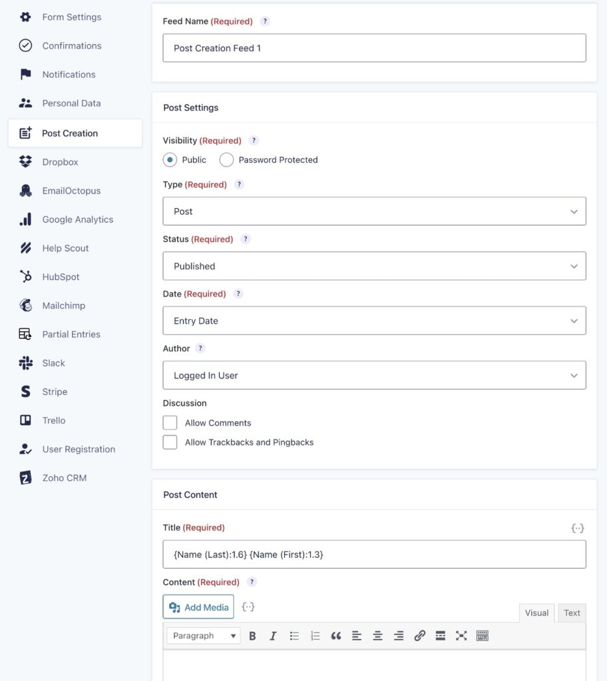The width and height of the screenshot is (607, 681).
Task: Click the Form Settings gear icon
Action: pos(26,17)
